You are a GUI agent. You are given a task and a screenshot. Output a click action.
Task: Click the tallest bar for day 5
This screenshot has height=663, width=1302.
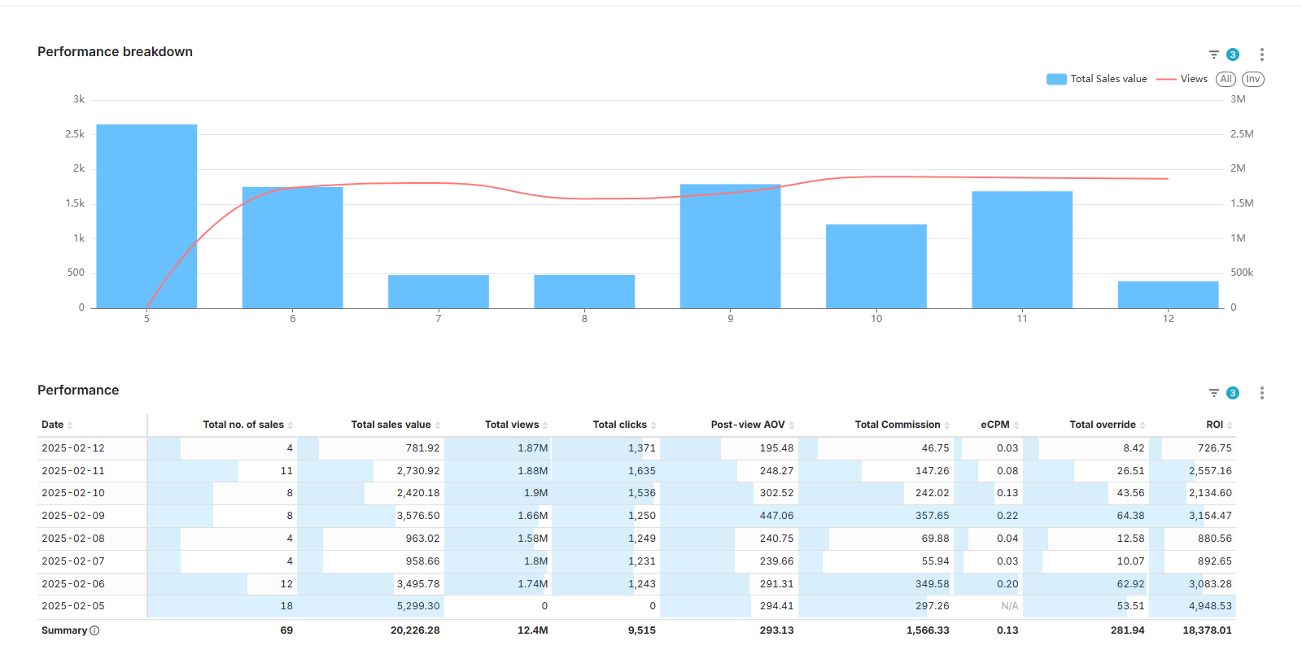[146, 216]
